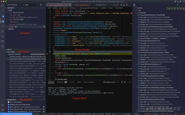Open the Accounts menu icon
The width and height of the screenshot is (185, 115).
pos(3,105)
